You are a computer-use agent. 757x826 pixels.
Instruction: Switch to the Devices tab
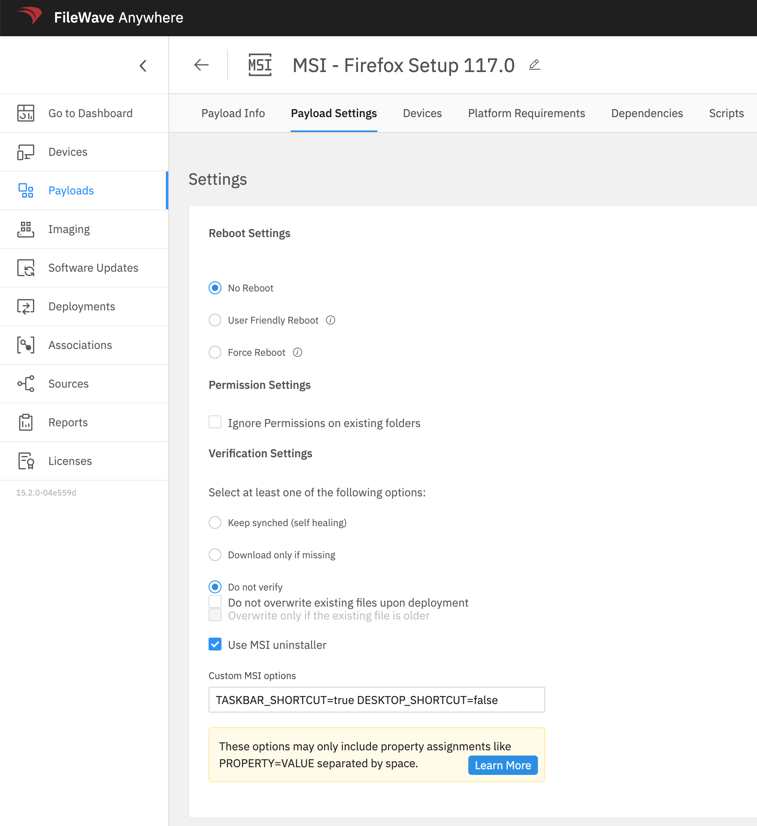[x=422, y=113]
